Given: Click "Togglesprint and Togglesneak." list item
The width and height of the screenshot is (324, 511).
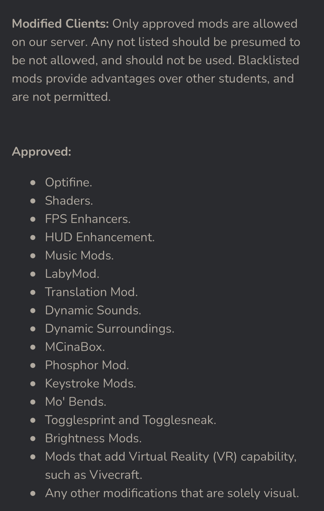Looking at the screenshot, I should [130, 420].
